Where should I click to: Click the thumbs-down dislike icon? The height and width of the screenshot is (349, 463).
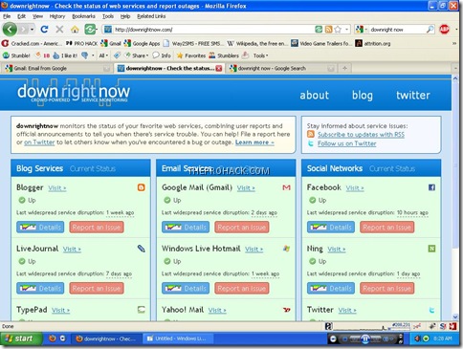point(85,55)
